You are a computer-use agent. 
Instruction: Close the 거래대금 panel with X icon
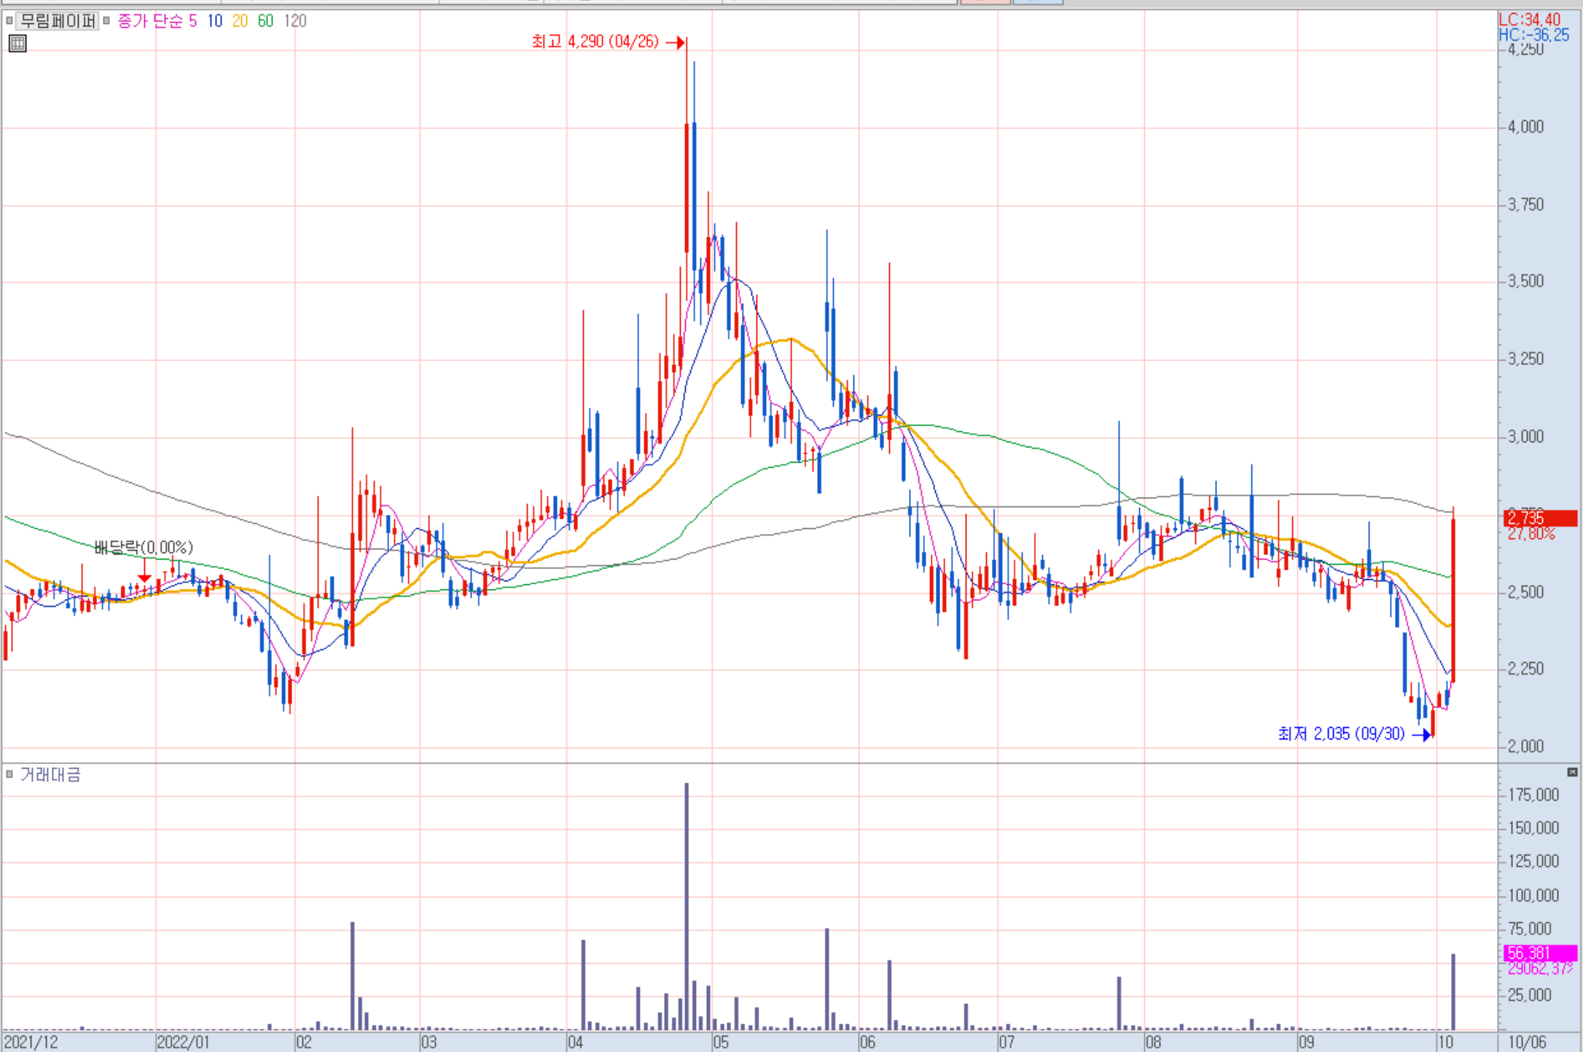1572,772
